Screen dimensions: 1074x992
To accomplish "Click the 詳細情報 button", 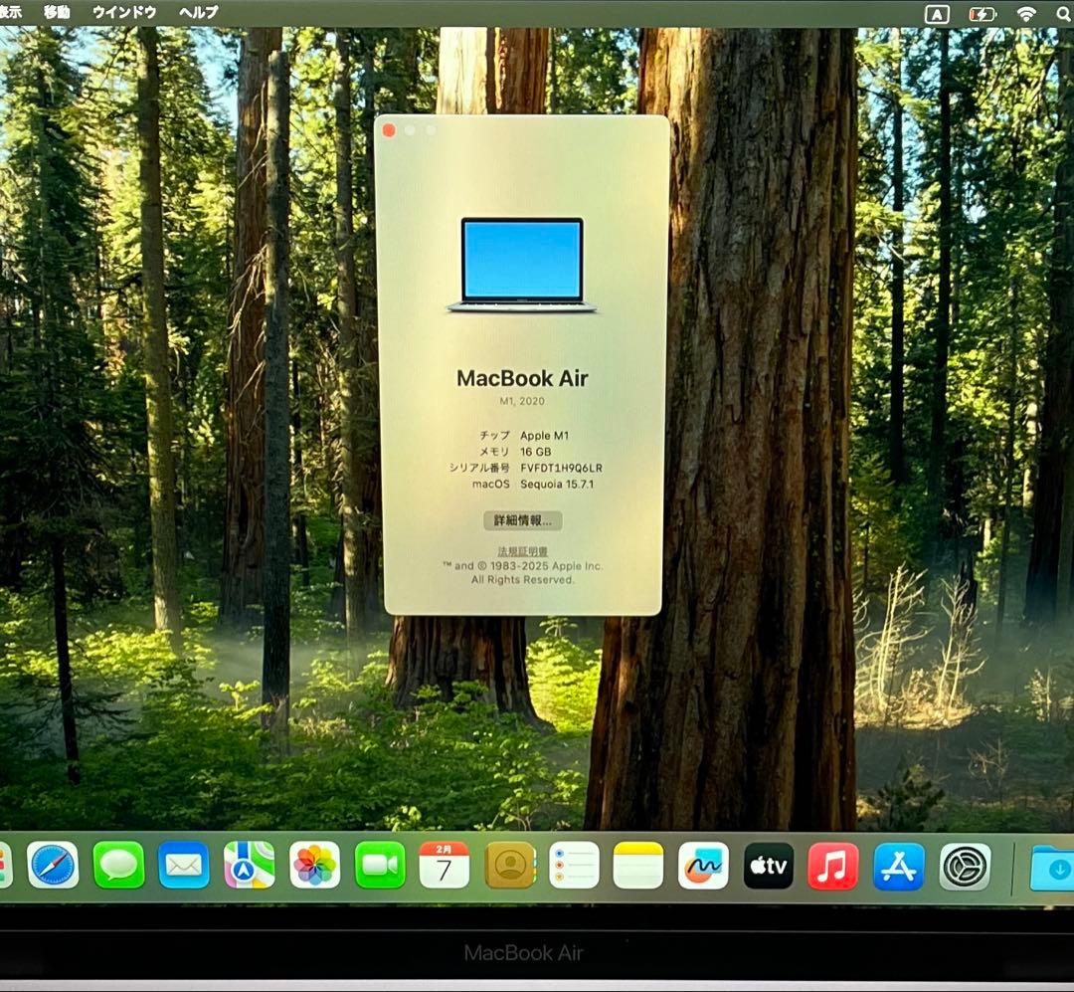I will pyautogui.click(x=525, y=520).
